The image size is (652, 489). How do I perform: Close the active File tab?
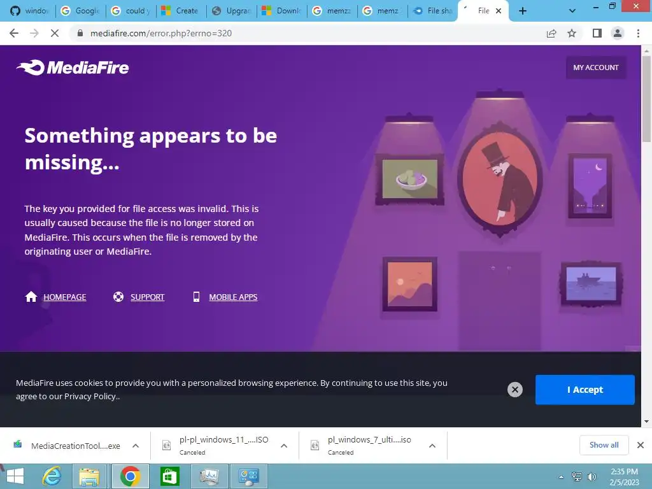point(499,11)
